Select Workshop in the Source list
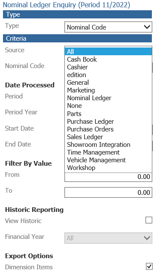Image resolution: width=157 pixels, height=280 pixels. 108,168
